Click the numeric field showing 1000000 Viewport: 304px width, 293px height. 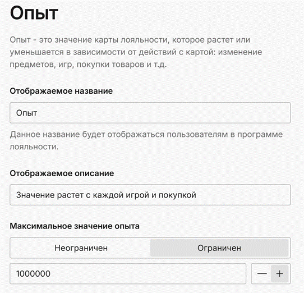click(x=128, y=274)
